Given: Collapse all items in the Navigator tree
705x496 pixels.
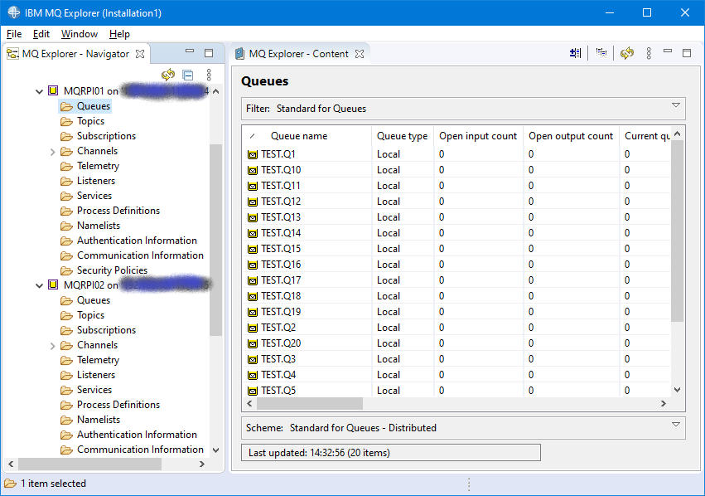Looking at the screenshot, I should tap(187, 75).
